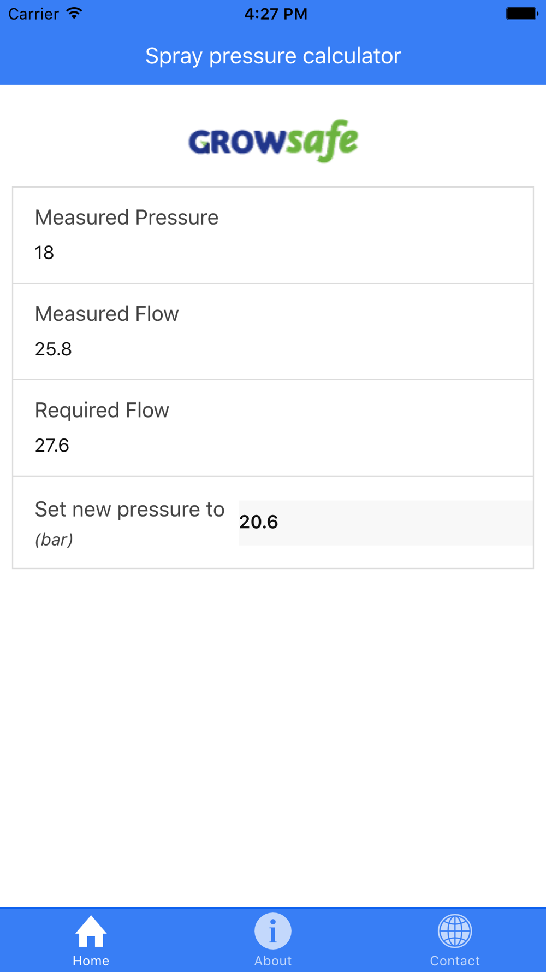Switch to the Contact tab label
The height and width of the screenshot is (972, 546).
tap(455, 961)
